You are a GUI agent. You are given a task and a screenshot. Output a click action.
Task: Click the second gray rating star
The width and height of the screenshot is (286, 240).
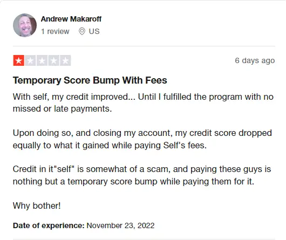pyautogui.click(x=30, y=60)
